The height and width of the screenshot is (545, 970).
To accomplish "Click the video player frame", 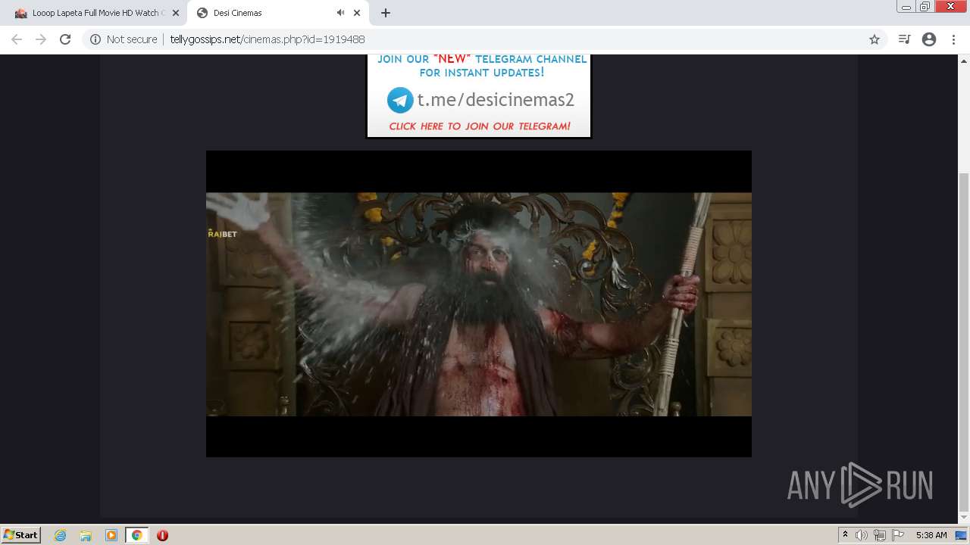I will pyautogui.click(x=479, y=304).
